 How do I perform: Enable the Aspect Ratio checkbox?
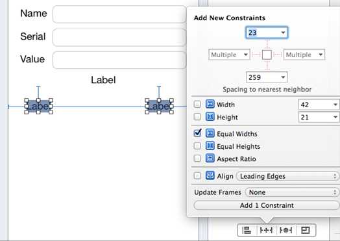(x=197, y=159)
